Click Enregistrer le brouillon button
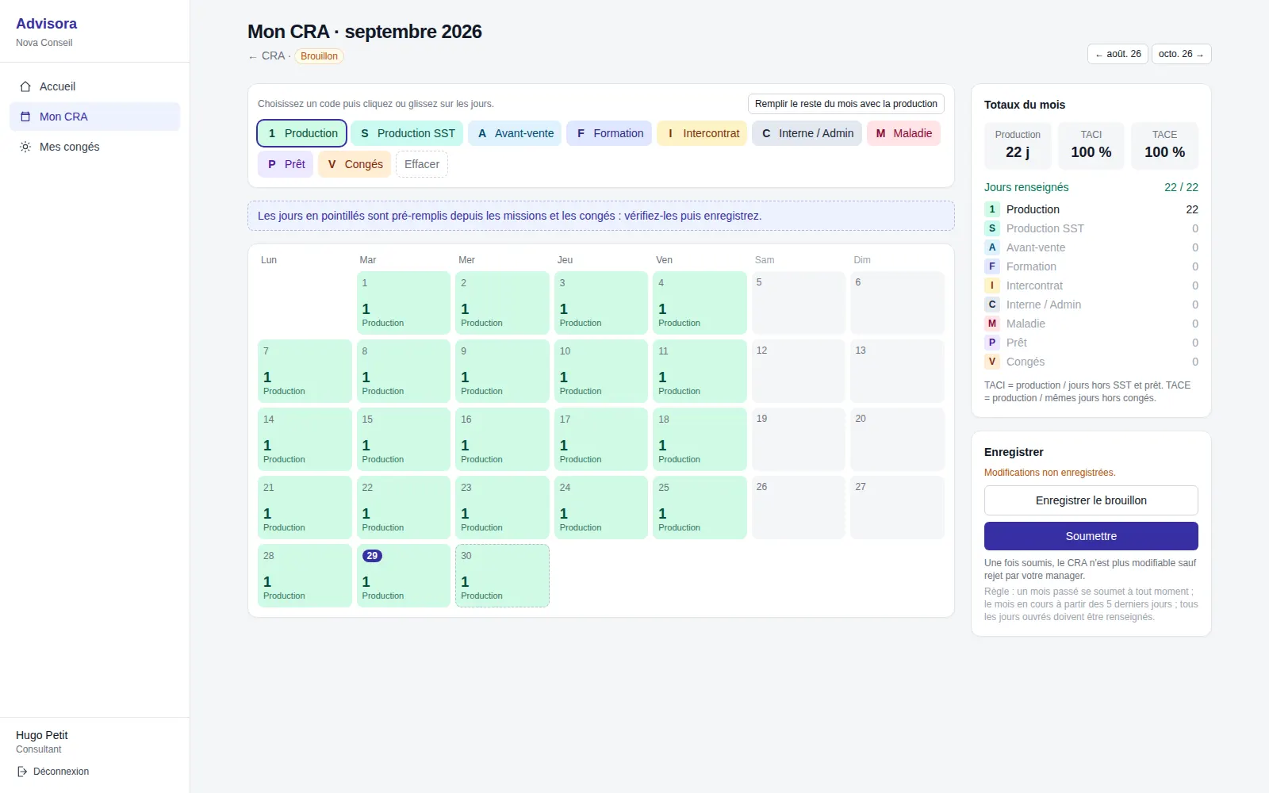 [x=1091, y=500]
